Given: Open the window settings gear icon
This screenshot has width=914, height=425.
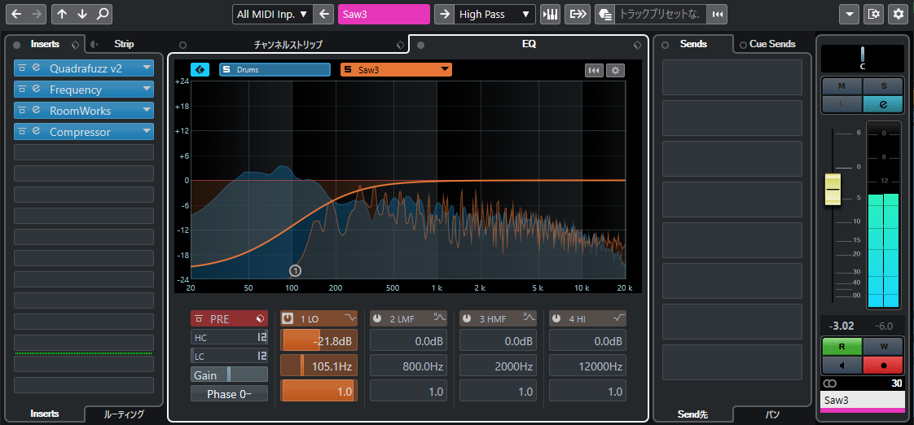Looking at the screenshot, I should click(899, 14).
